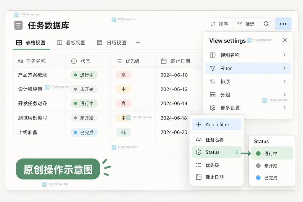Viewport: 303px width, 202px height.
Task: Click the 低 priority tag for 上线准备
Action: [123, 132]
